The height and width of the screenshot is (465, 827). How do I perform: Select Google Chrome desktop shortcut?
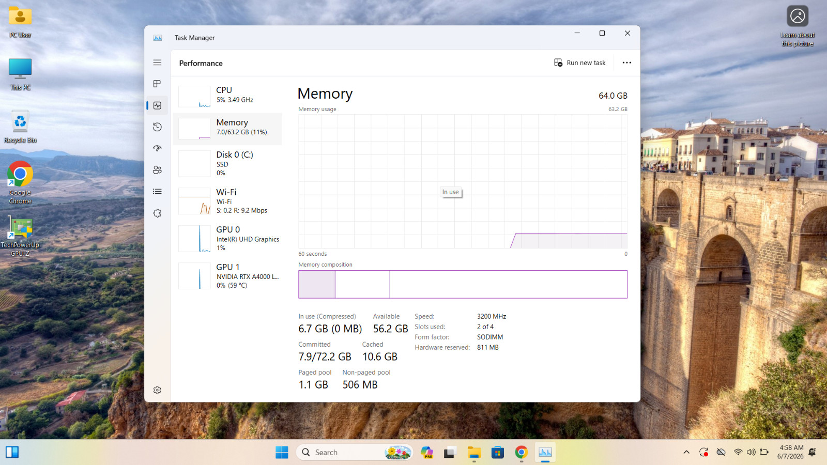pyautogui.click(x=20, y=182)
